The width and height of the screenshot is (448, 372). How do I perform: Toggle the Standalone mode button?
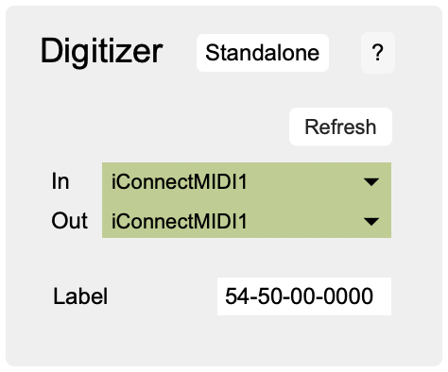coord(263,53)
